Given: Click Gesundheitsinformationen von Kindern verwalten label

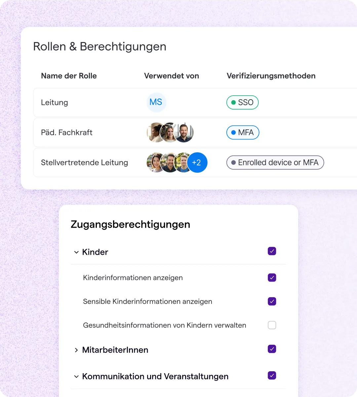Looking at the screenshot, I should 165,326.
